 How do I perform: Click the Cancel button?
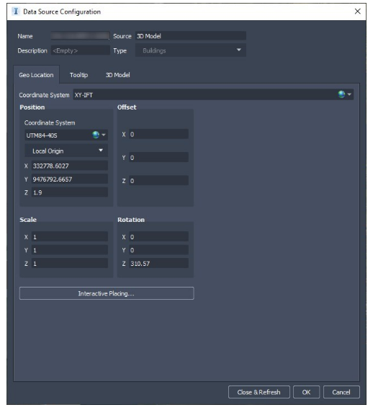click(x=341, y=392)
